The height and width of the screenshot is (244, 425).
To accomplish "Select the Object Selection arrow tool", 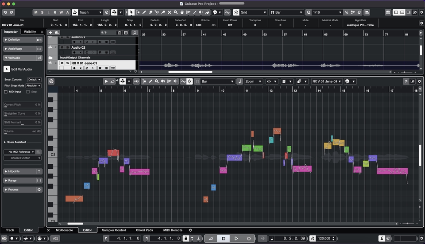I will click(x=131, y=12).
